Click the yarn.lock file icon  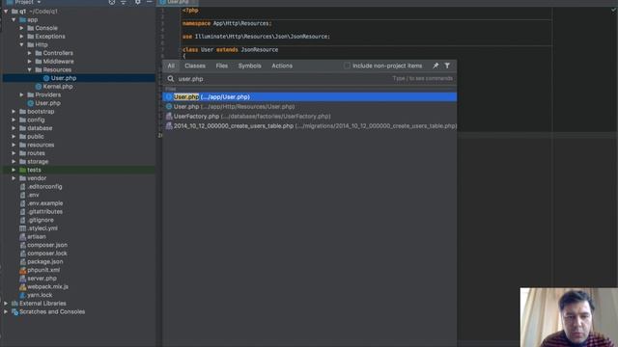pyautogui.click(x=22, y=295)
